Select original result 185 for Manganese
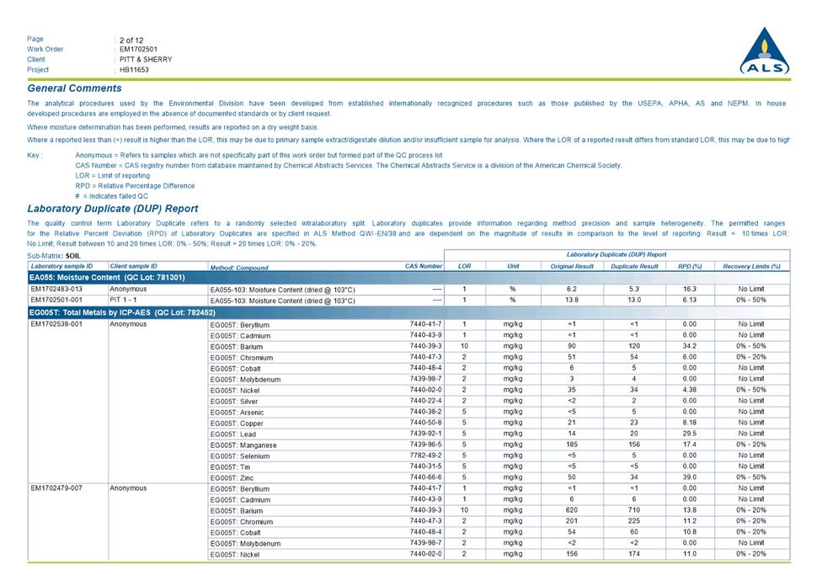 point(571,445)
